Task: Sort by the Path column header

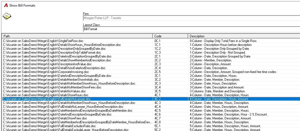Action: [77, 36]
